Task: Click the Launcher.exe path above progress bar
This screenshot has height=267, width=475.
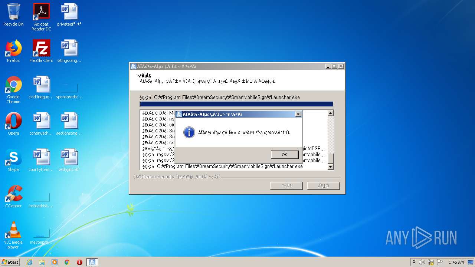Action: click(x=220, y=98)
